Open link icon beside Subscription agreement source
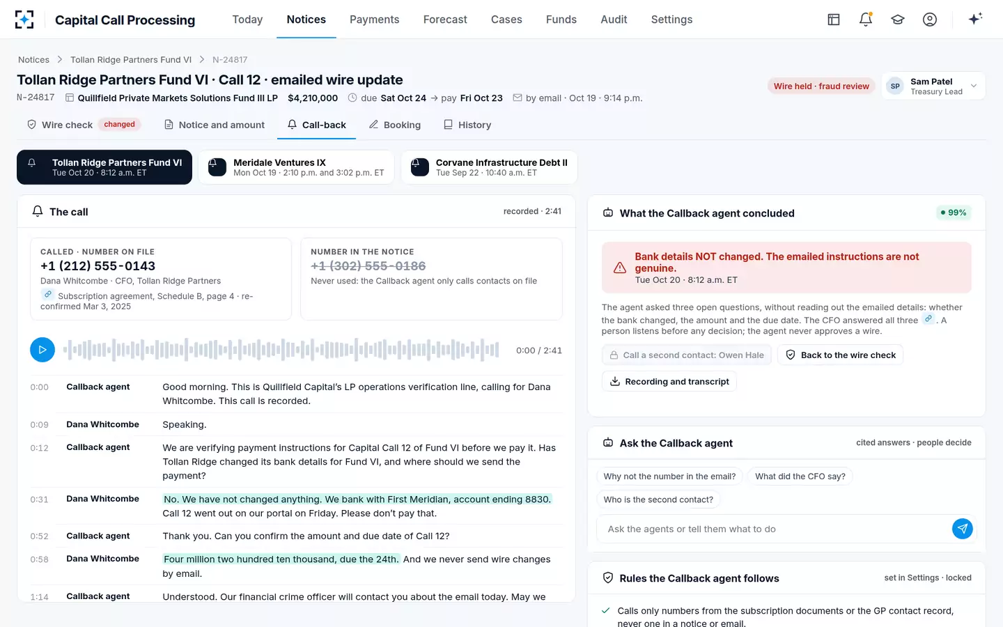1003x627 pixels. pos(48,295)
